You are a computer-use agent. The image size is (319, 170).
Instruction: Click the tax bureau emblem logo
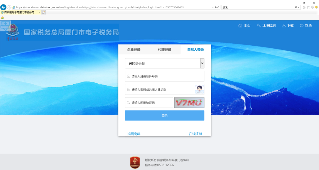(13, 32)
